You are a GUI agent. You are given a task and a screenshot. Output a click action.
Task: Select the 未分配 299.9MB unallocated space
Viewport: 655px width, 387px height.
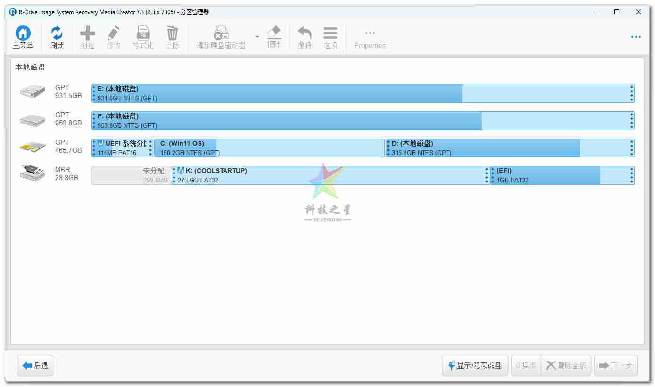(132, 175)
